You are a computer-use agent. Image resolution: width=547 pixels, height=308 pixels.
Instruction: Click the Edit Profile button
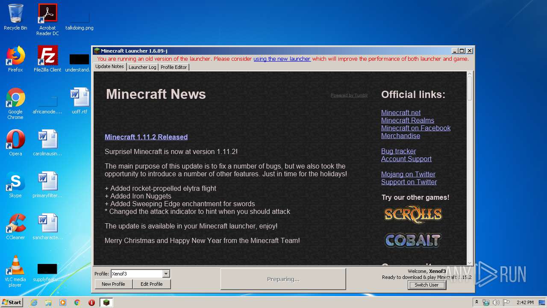(x=152, y=284)
